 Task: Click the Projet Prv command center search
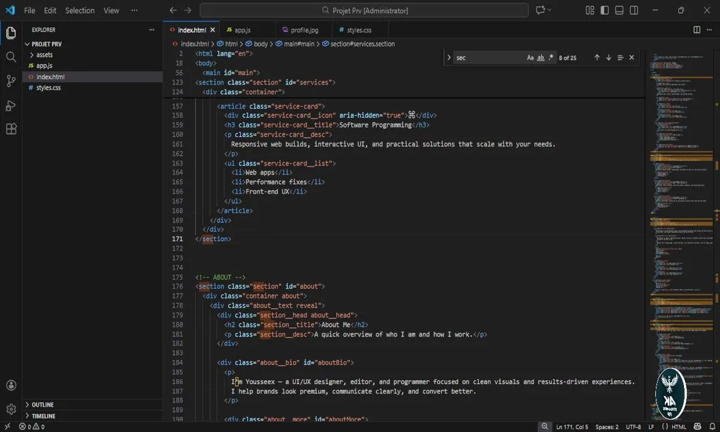click(x=364, y=10)
